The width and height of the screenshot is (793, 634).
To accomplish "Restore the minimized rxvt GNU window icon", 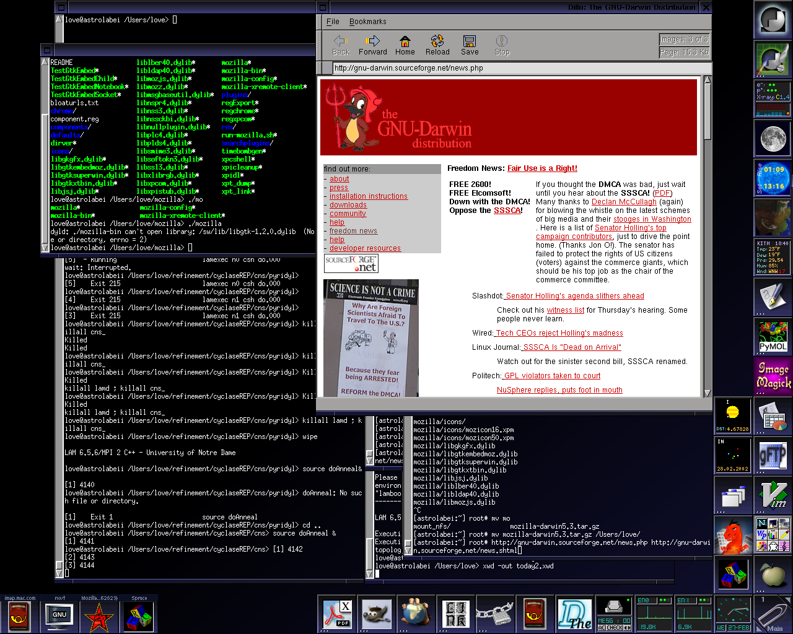I will (59, 614).
